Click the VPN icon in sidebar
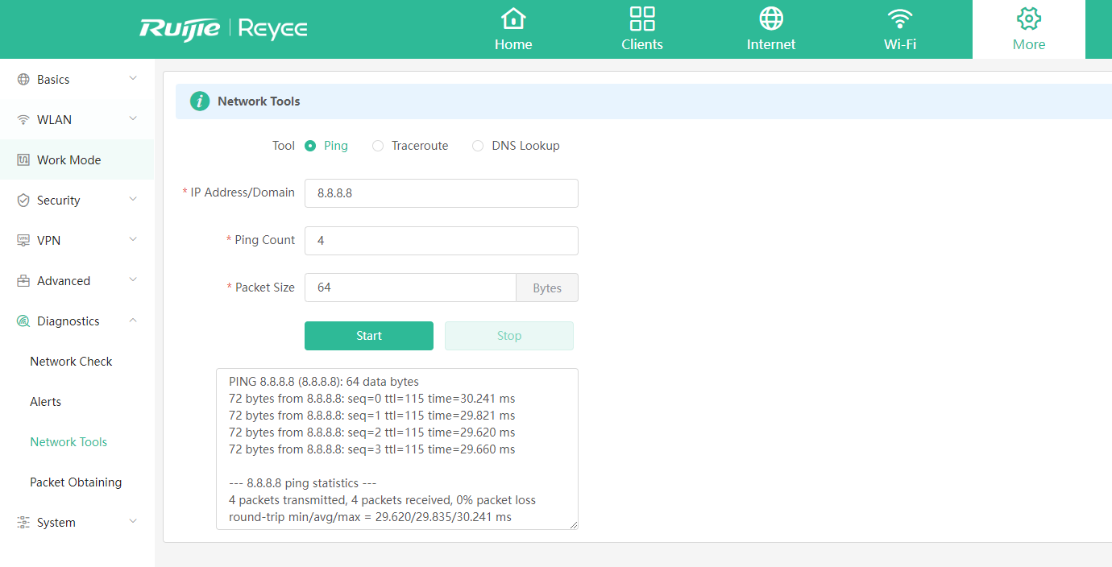1112x567 pixels. tap(23, 241)
